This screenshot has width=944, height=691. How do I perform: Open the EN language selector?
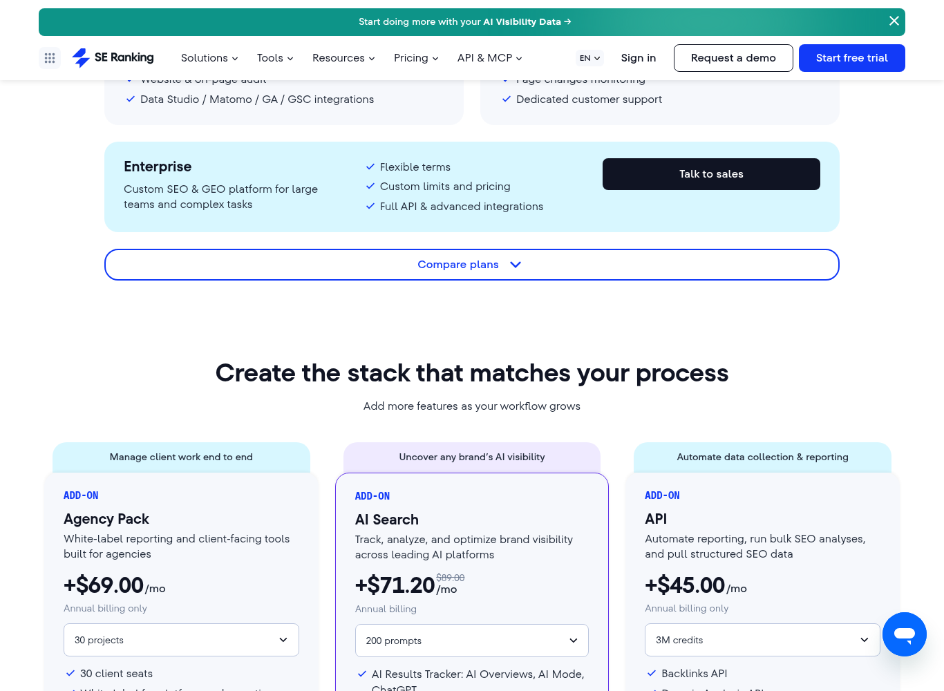(589, 58)
